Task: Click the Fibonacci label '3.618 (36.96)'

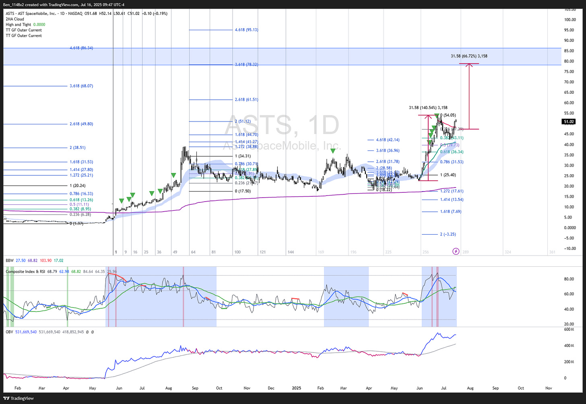Action: coord(388,150)
